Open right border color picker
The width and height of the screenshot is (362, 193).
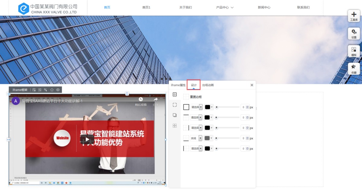click(209, 128)
